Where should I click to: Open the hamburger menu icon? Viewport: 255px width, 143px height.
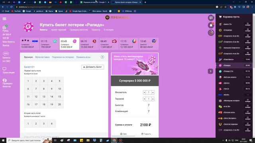point(4,19)
